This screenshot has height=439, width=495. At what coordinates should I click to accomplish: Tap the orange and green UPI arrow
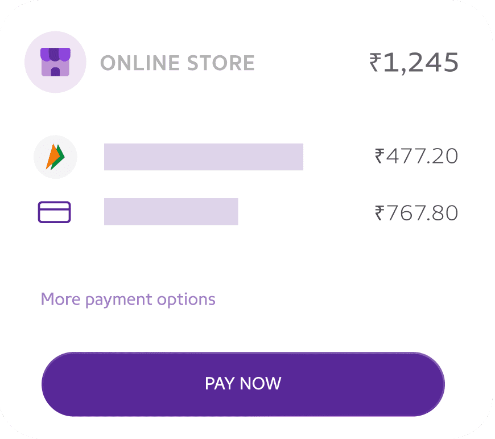55,157
